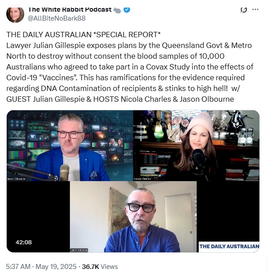Viewport: 267px width, 277px height.
Task: Click the Julian Gillespie name caption
Action: pos(79,250)
